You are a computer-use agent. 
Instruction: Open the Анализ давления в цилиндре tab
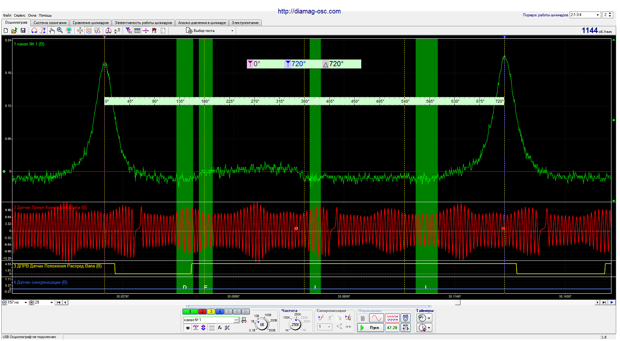(202, 23)
